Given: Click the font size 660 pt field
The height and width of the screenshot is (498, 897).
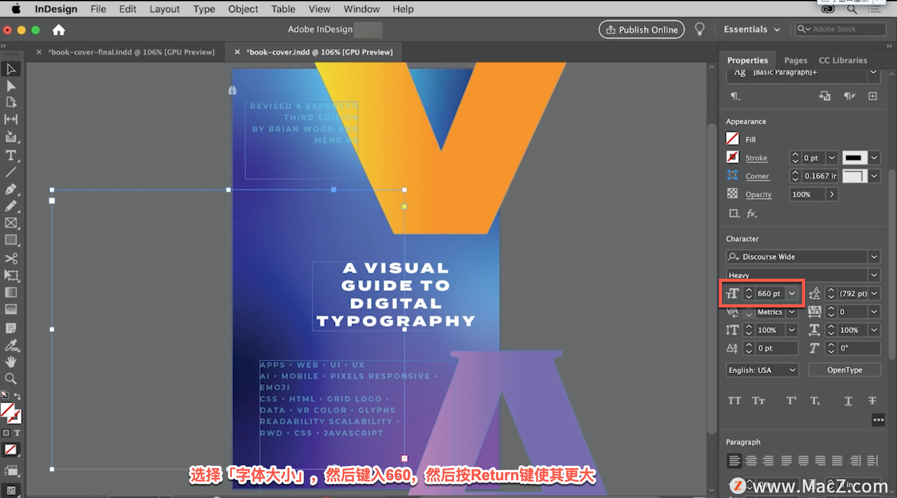Looking at the screenshot, I should [x=770, y=293].
